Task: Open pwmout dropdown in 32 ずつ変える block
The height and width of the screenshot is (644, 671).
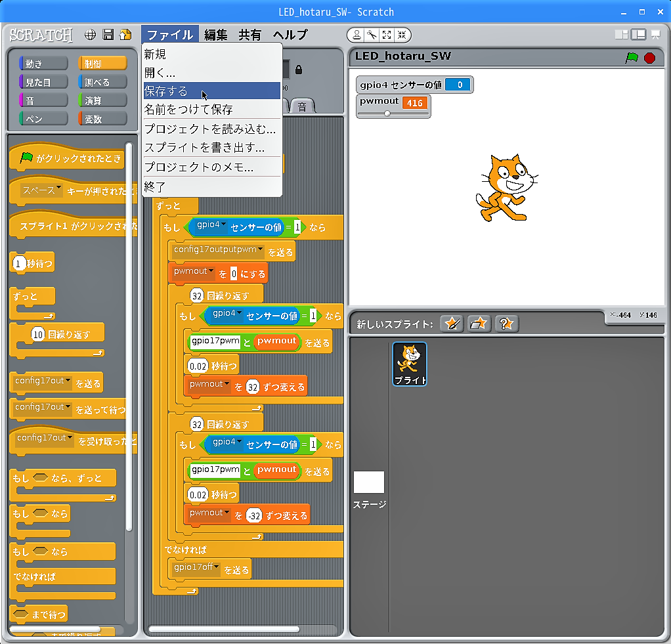Action: click(209, 385)
